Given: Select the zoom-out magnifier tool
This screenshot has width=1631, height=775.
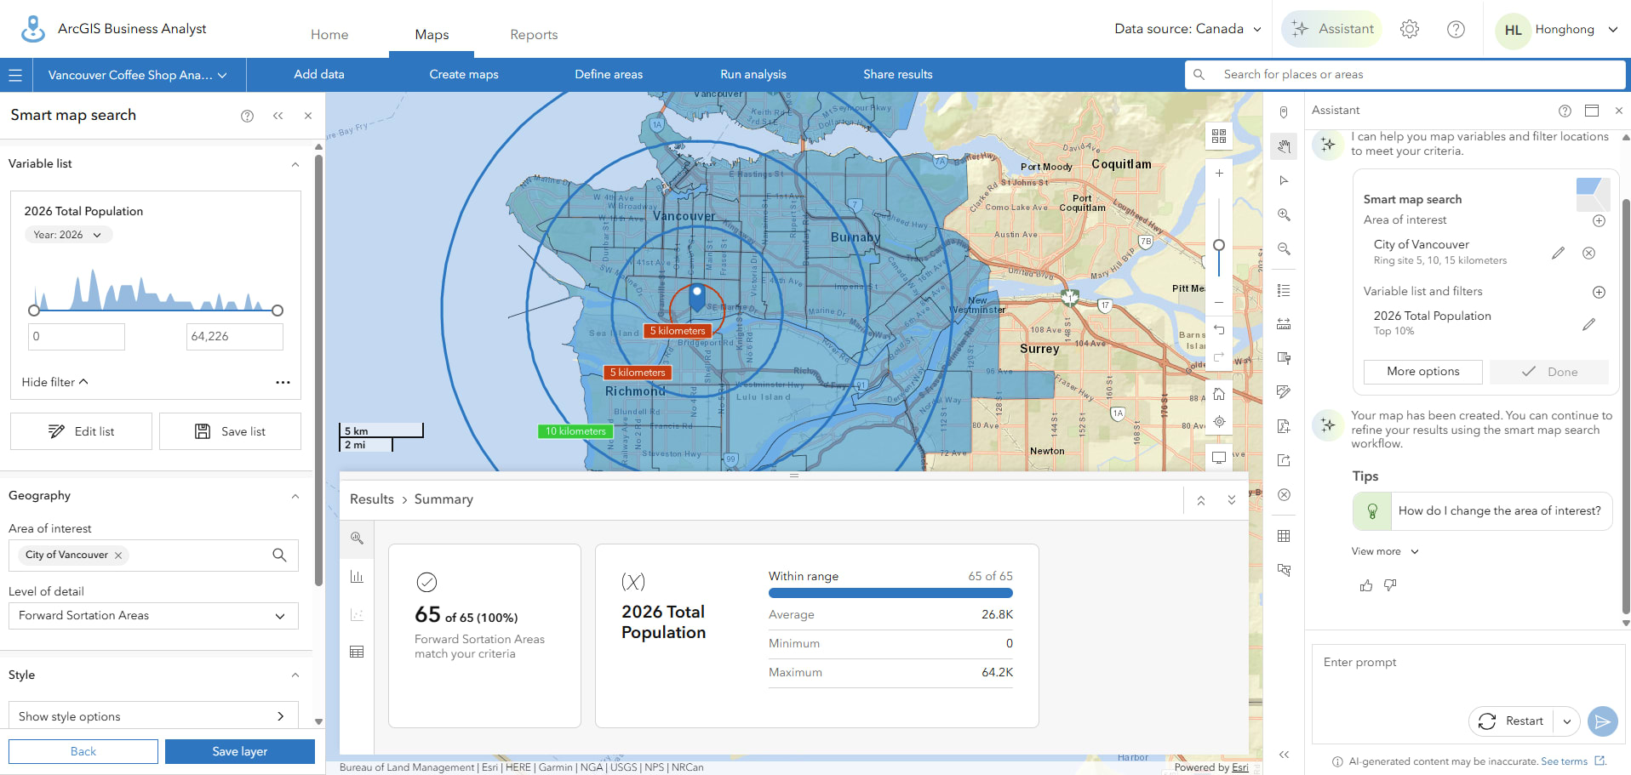Looking at the screenshot, I should (1284, 249).
